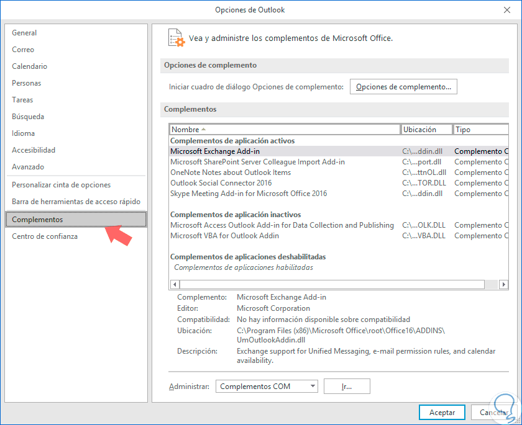This screenshot has width=522, height=425.
Task: Select the Complementos category
Action: coord(76,219)
